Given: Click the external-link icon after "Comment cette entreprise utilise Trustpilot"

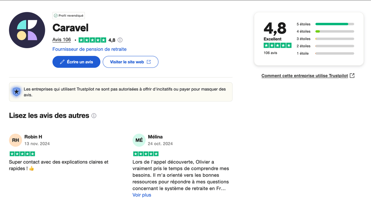Looking at the screenshot, I should tap(352, 75).
